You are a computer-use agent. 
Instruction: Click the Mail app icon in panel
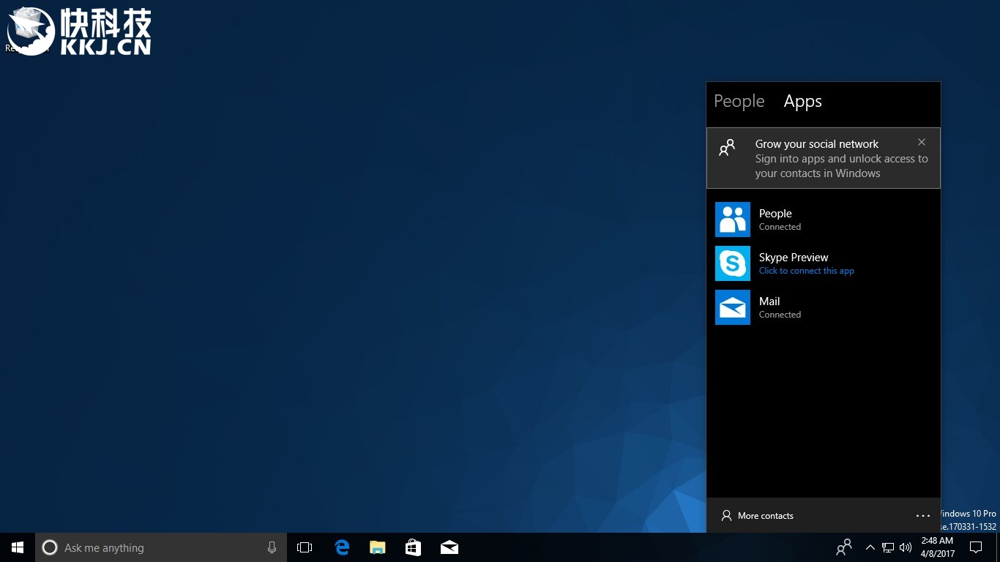click(732, 307)
